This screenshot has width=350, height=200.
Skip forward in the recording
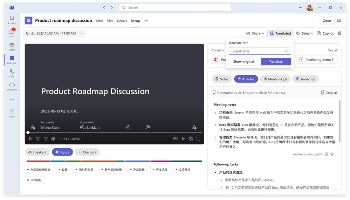(46, 139)
